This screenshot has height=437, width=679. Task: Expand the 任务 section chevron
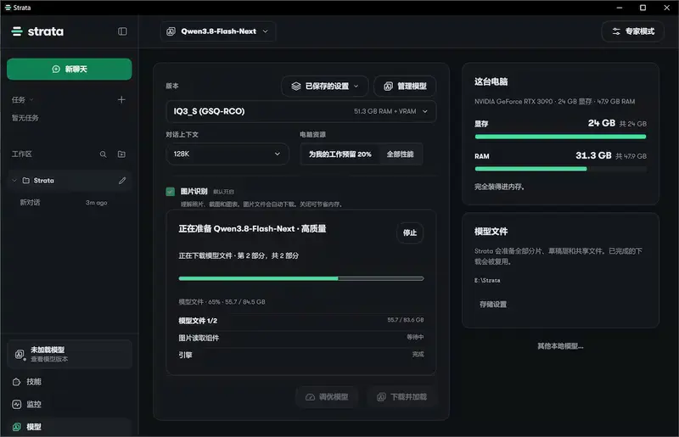click(x=31, y=100)
